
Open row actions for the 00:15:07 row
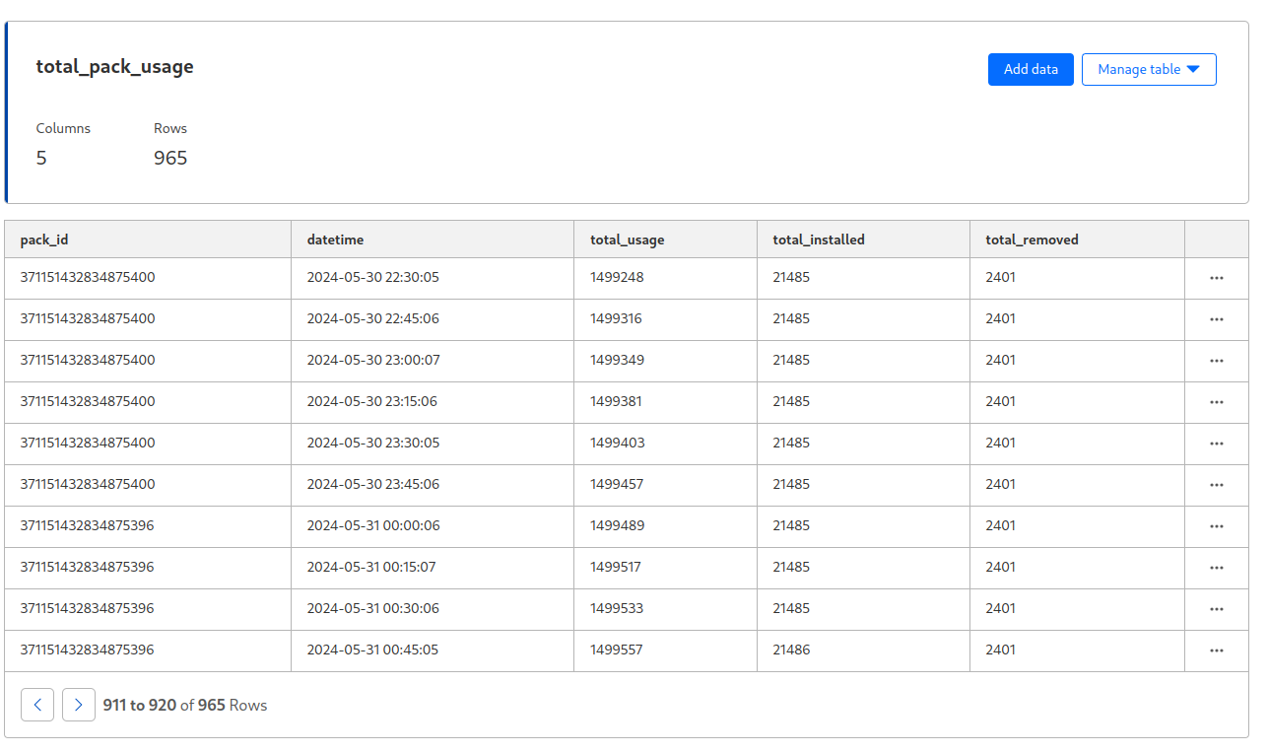1216,568
